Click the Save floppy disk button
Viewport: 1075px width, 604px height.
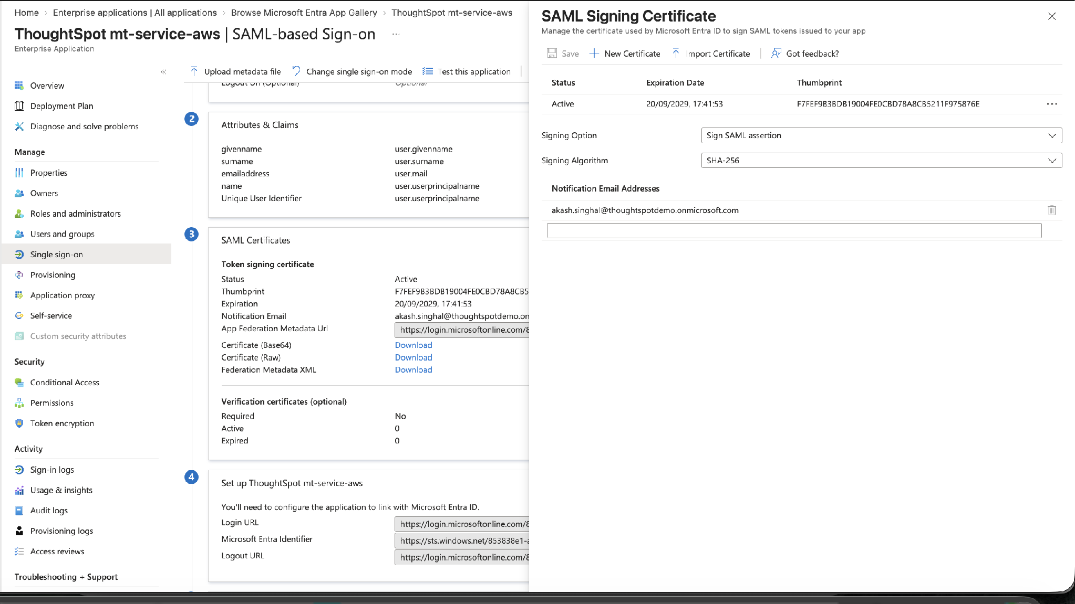[563, 54]
